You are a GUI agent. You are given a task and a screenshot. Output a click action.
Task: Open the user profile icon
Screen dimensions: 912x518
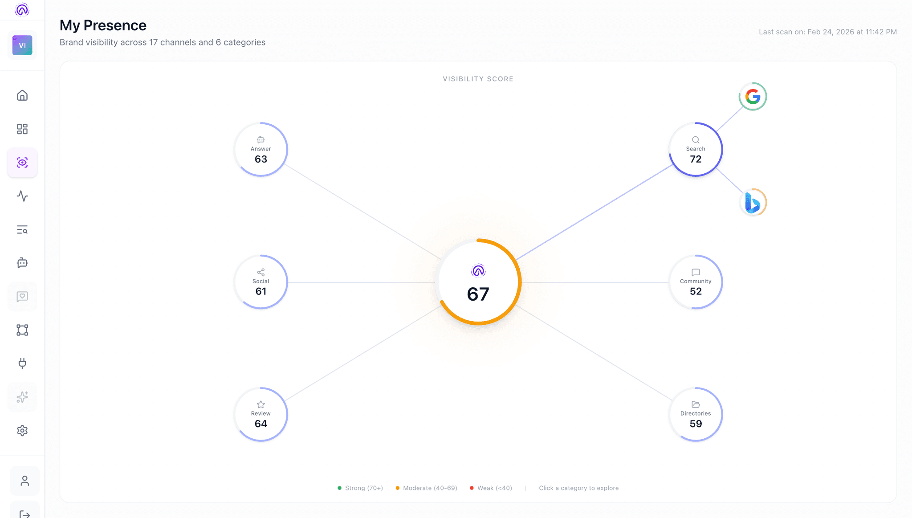click(x=25, y=481)
